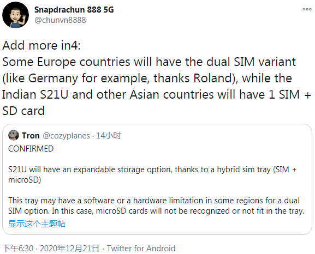315x254 pixels.
Task: Click the Add more in4 text line
Action: click(x=41, y=45)
